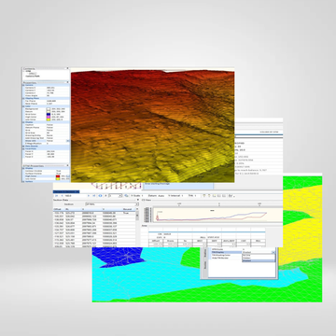The height and width of the screenshot is (336, 336).
Task: Open the Title dropdown in section toolbar
Action: [x=195, y=195]
